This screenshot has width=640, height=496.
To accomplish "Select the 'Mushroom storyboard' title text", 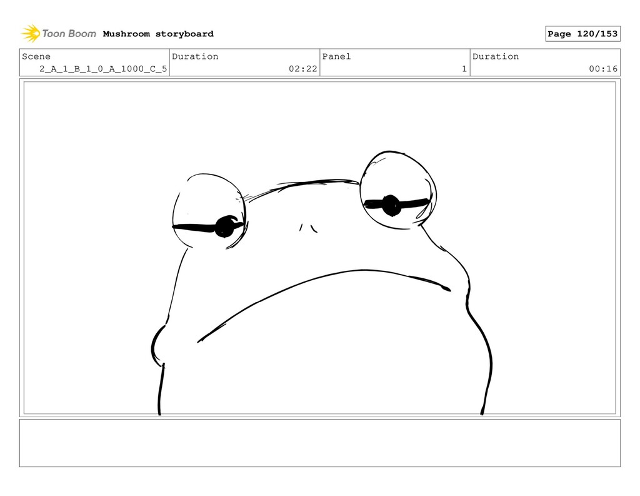I will click(158, 34).
